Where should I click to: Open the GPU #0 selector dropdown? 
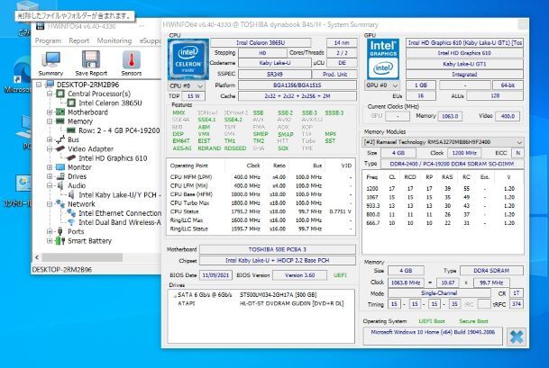point(382,85)
